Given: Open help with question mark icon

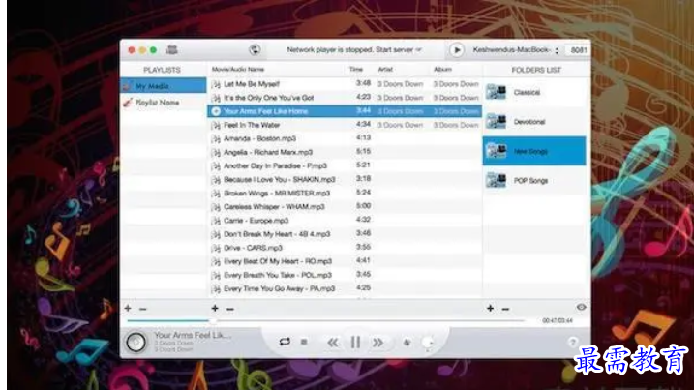Looking at the screenshot, I should pyautogui.click(x=573, y=342).
